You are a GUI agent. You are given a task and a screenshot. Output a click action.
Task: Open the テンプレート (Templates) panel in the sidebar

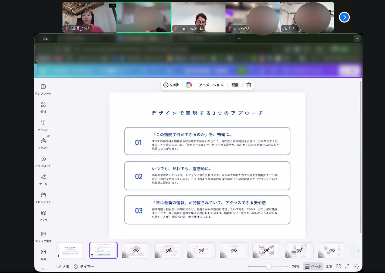coord(43,89)
